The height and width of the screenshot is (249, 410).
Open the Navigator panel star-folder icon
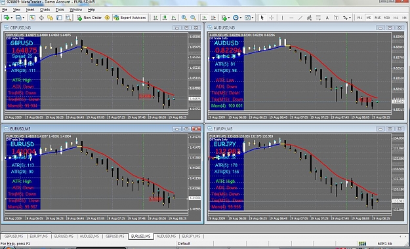tap(51, 18)
